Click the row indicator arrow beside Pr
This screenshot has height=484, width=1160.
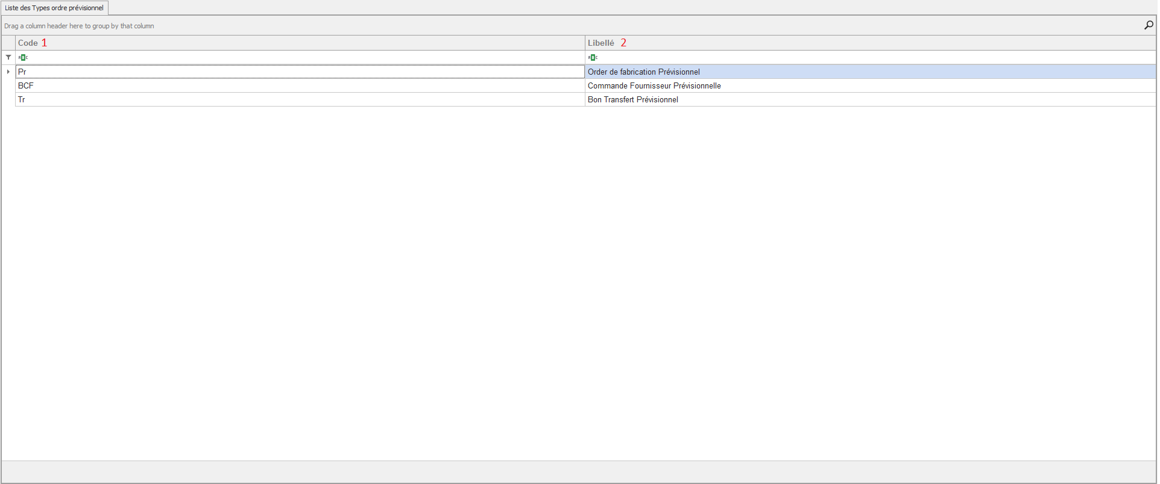pyautogui.click(x=8, y=72)
